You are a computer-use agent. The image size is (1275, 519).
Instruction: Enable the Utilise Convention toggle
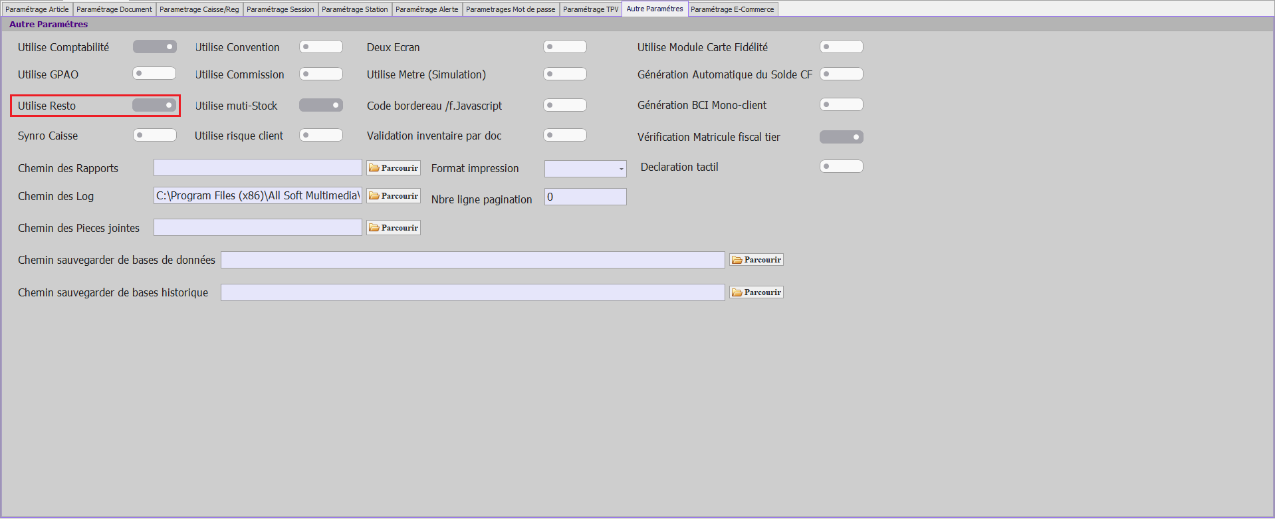point(321,47)
